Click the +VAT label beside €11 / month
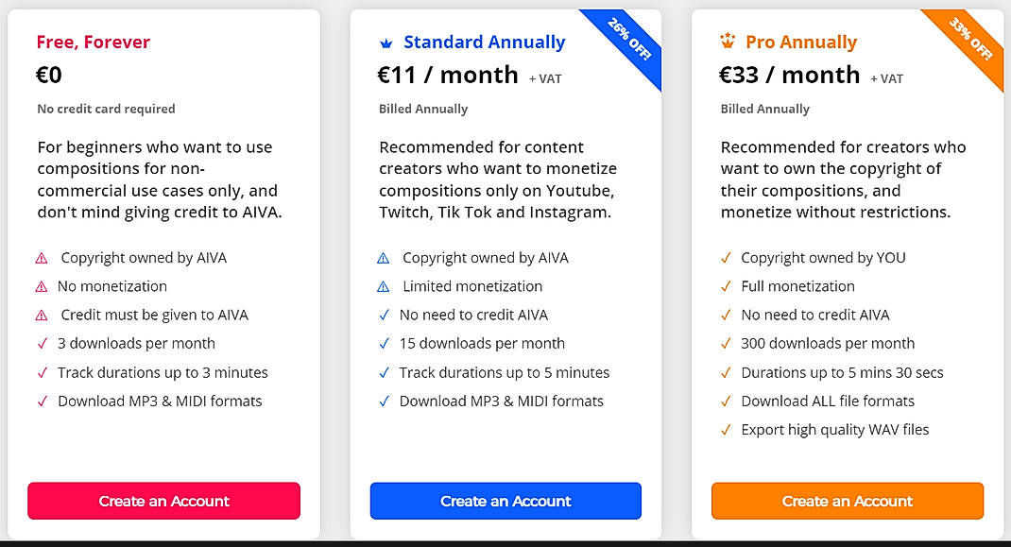Screen dimensions: 1011x547 [544, 79]
